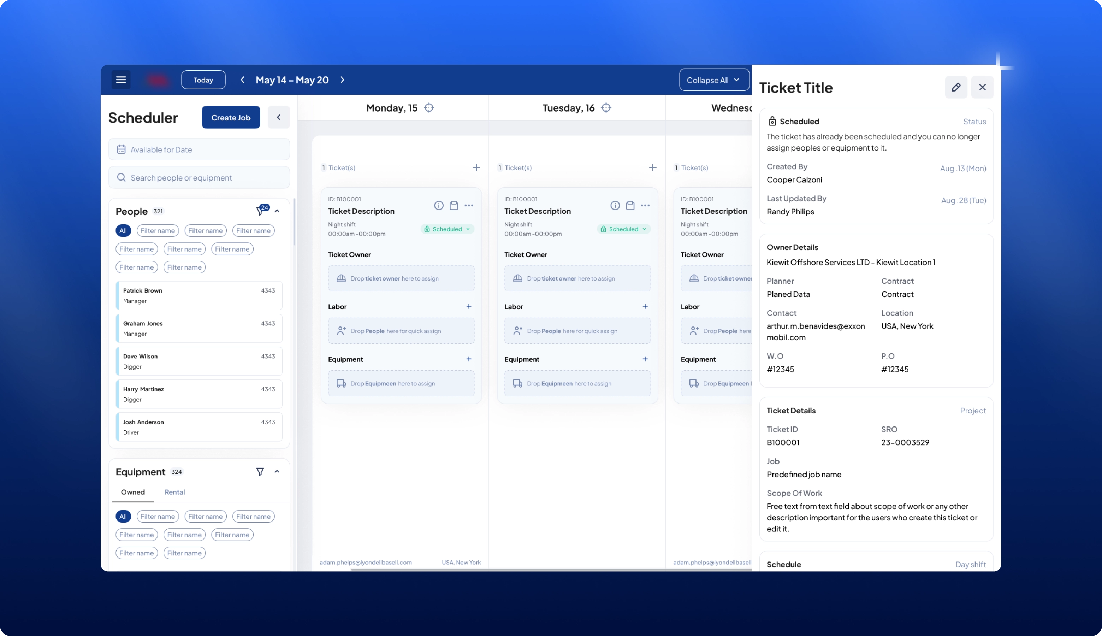The height and width of the screenshot is (636, 1102).
Task: Open more options on Monday ticket card
Action: (469, 206)
